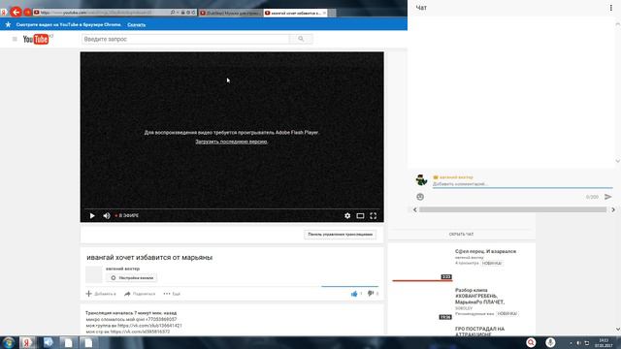Click the chat vertical scroll up arrow

click(617, 24)
